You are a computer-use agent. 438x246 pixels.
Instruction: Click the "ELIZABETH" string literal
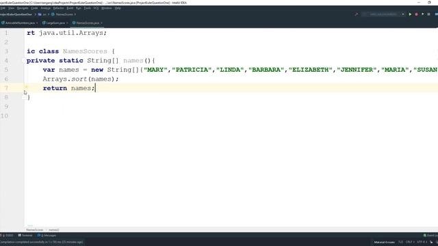311,70
